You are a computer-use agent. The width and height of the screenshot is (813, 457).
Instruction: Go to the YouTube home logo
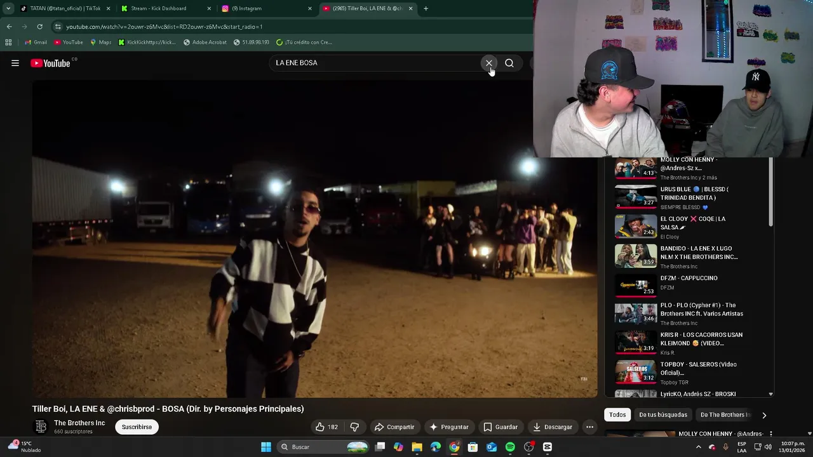pyautogui.click(x=50, y=63)
